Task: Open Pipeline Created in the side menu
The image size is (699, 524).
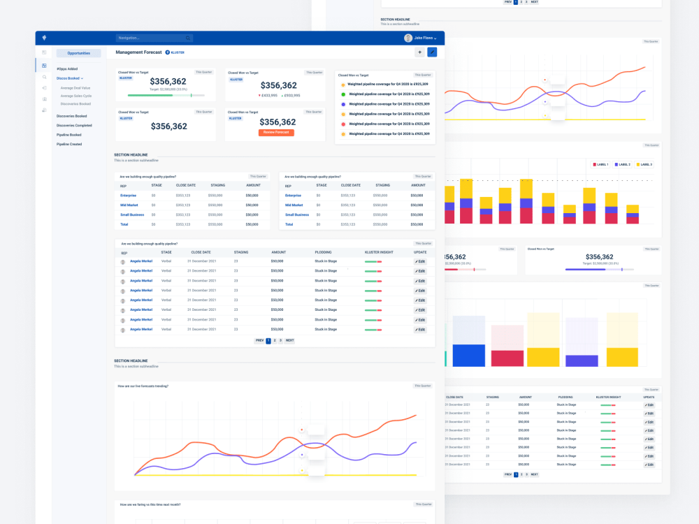Action: click(x=69, y=145)
